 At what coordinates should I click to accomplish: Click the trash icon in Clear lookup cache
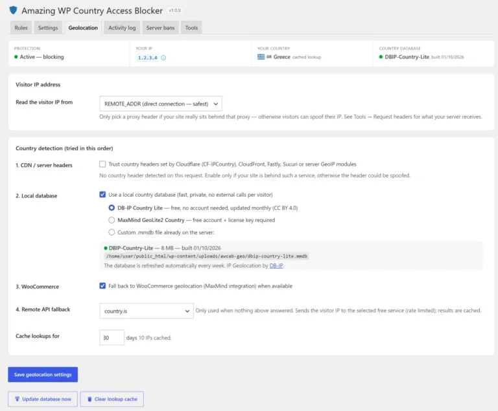click(x=89, y=399)
